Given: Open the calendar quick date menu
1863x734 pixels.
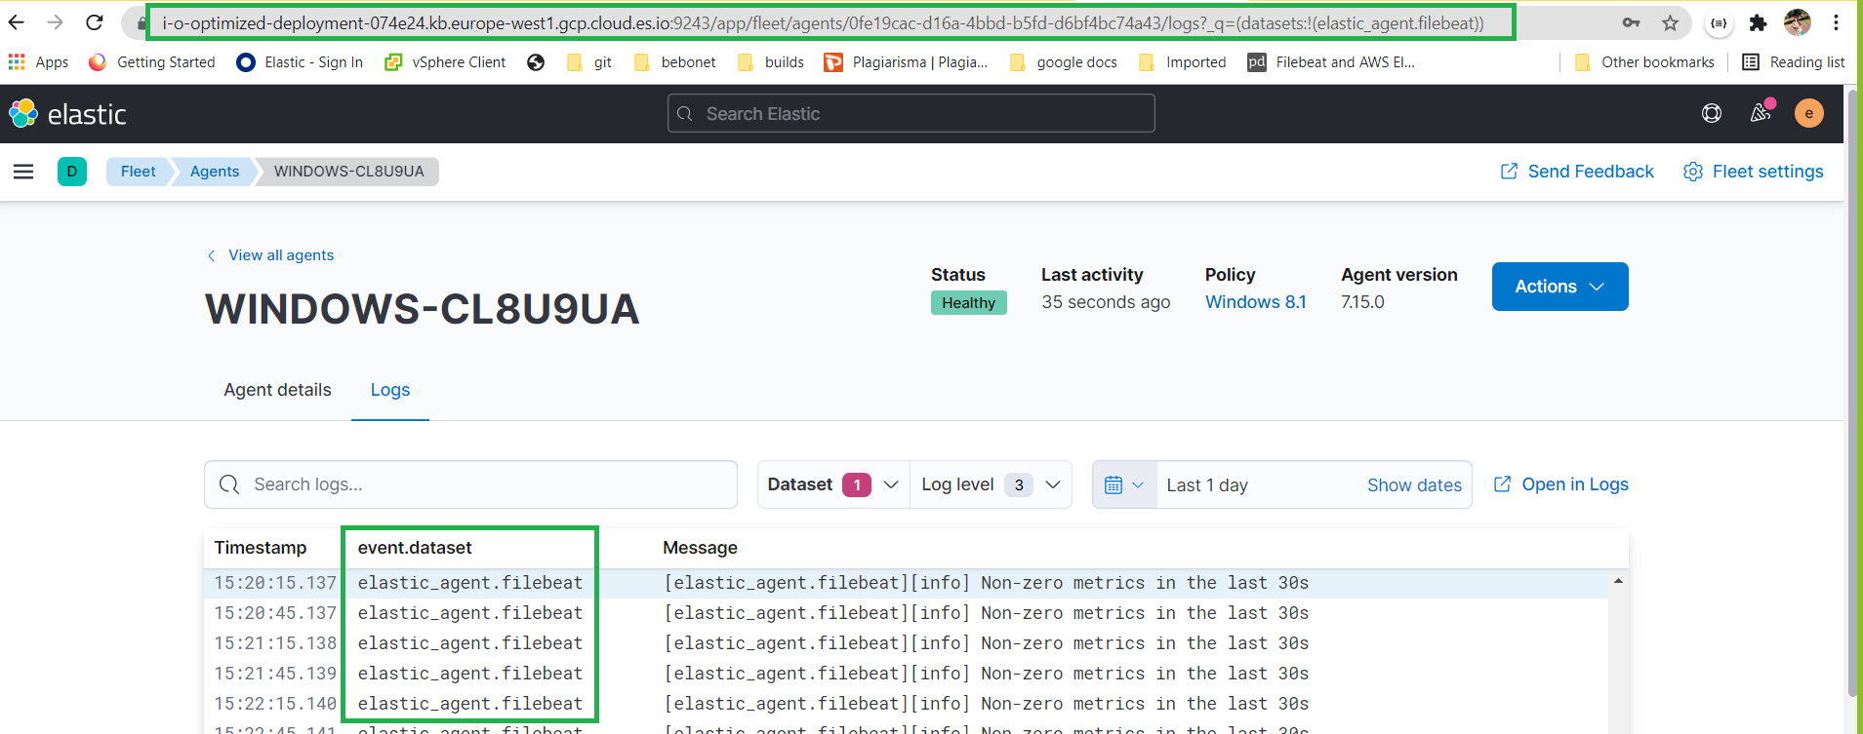Looking at the screenshot, I should tap(1124, 484).
